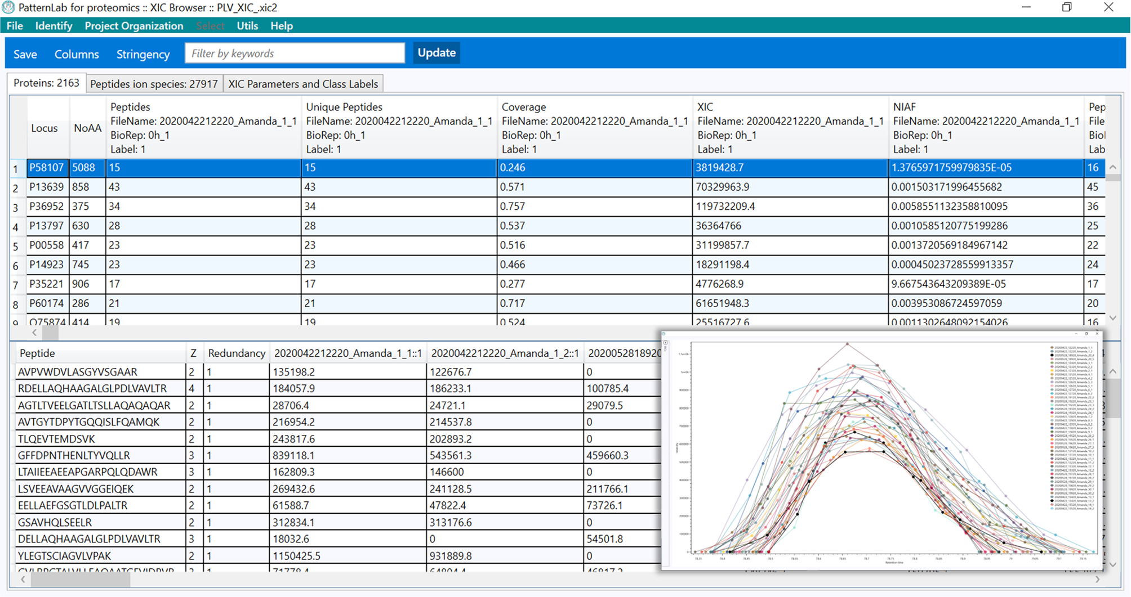1131x597 pixels.
Task: Sort by the Redundancy column header
Action: coord(237,353)
